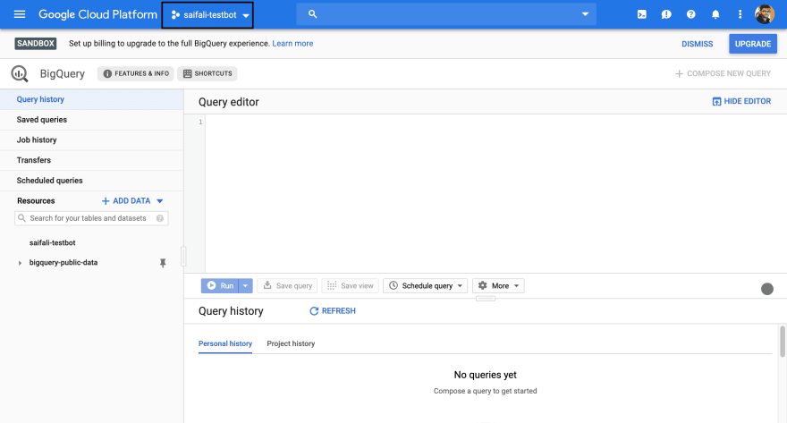
Task: Select saifali-testbot project in Resources
Action: (52, 243)
